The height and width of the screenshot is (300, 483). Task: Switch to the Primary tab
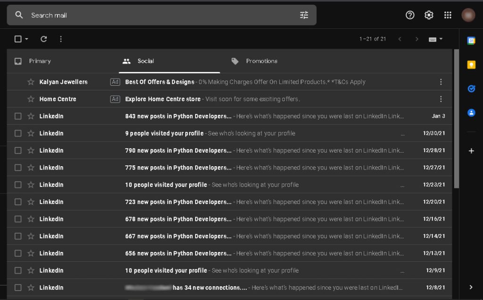(40, 61)
